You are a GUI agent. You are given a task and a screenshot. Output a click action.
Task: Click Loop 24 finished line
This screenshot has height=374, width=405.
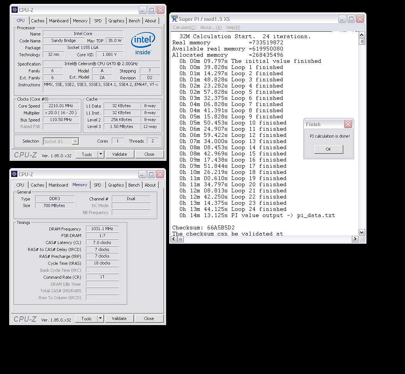[233, 209]
